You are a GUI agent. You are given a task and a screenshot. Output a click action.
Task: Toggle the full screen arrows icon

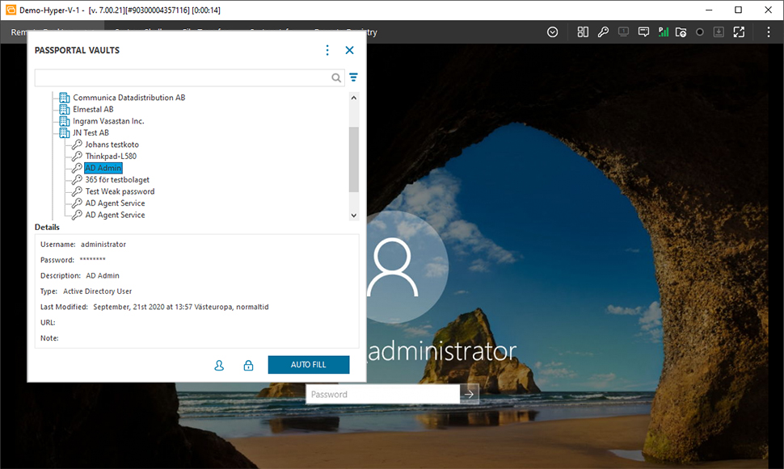coord(739,32)
